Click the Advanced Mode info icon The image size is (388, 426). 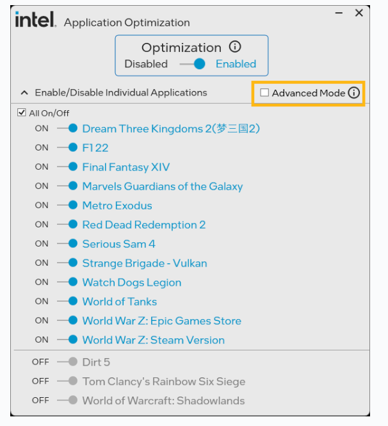coord(354,93)
